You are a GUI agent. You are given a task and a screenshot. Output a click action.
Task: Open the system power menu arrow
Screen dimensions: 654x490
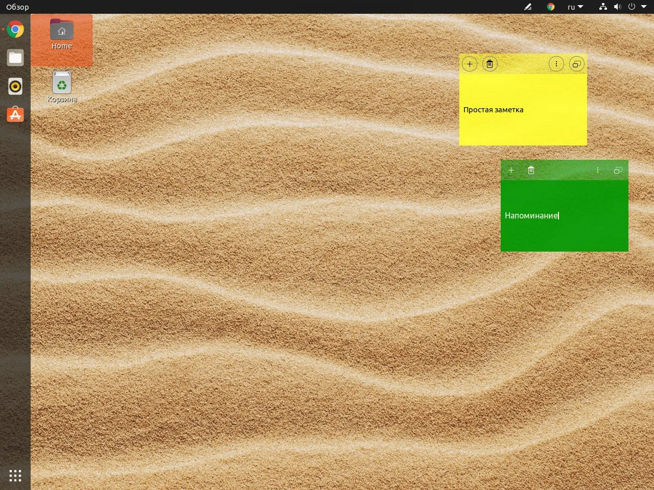point(644,7)
